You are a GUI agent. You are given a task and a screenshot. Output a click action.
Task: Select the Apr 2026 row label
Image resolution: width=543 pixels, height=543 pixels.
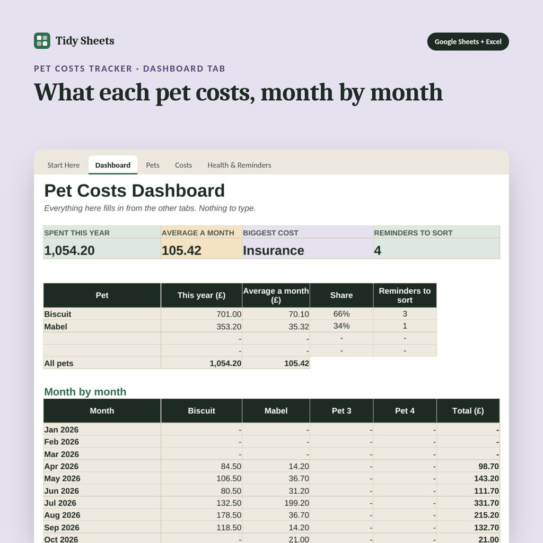tap(102, 466)
